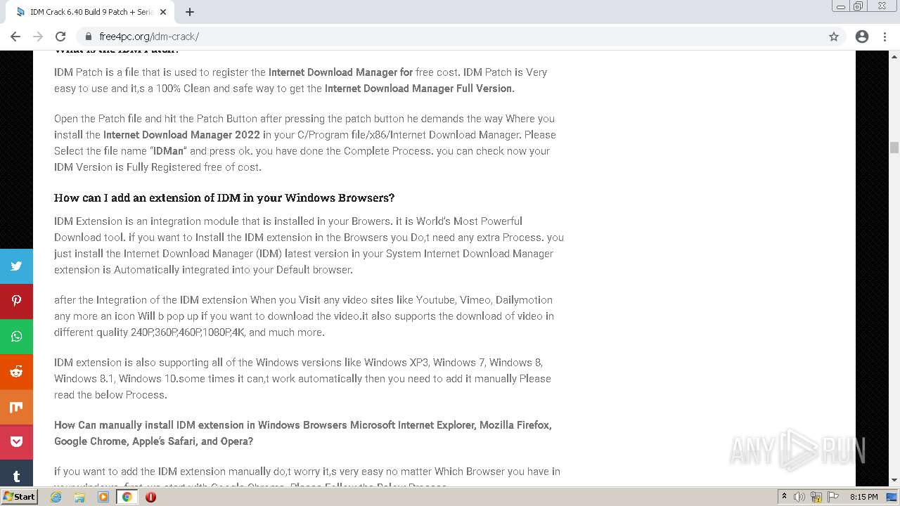900x506 pixels.
Task: Open network status tray icon
Action: [x=816, y=497]
